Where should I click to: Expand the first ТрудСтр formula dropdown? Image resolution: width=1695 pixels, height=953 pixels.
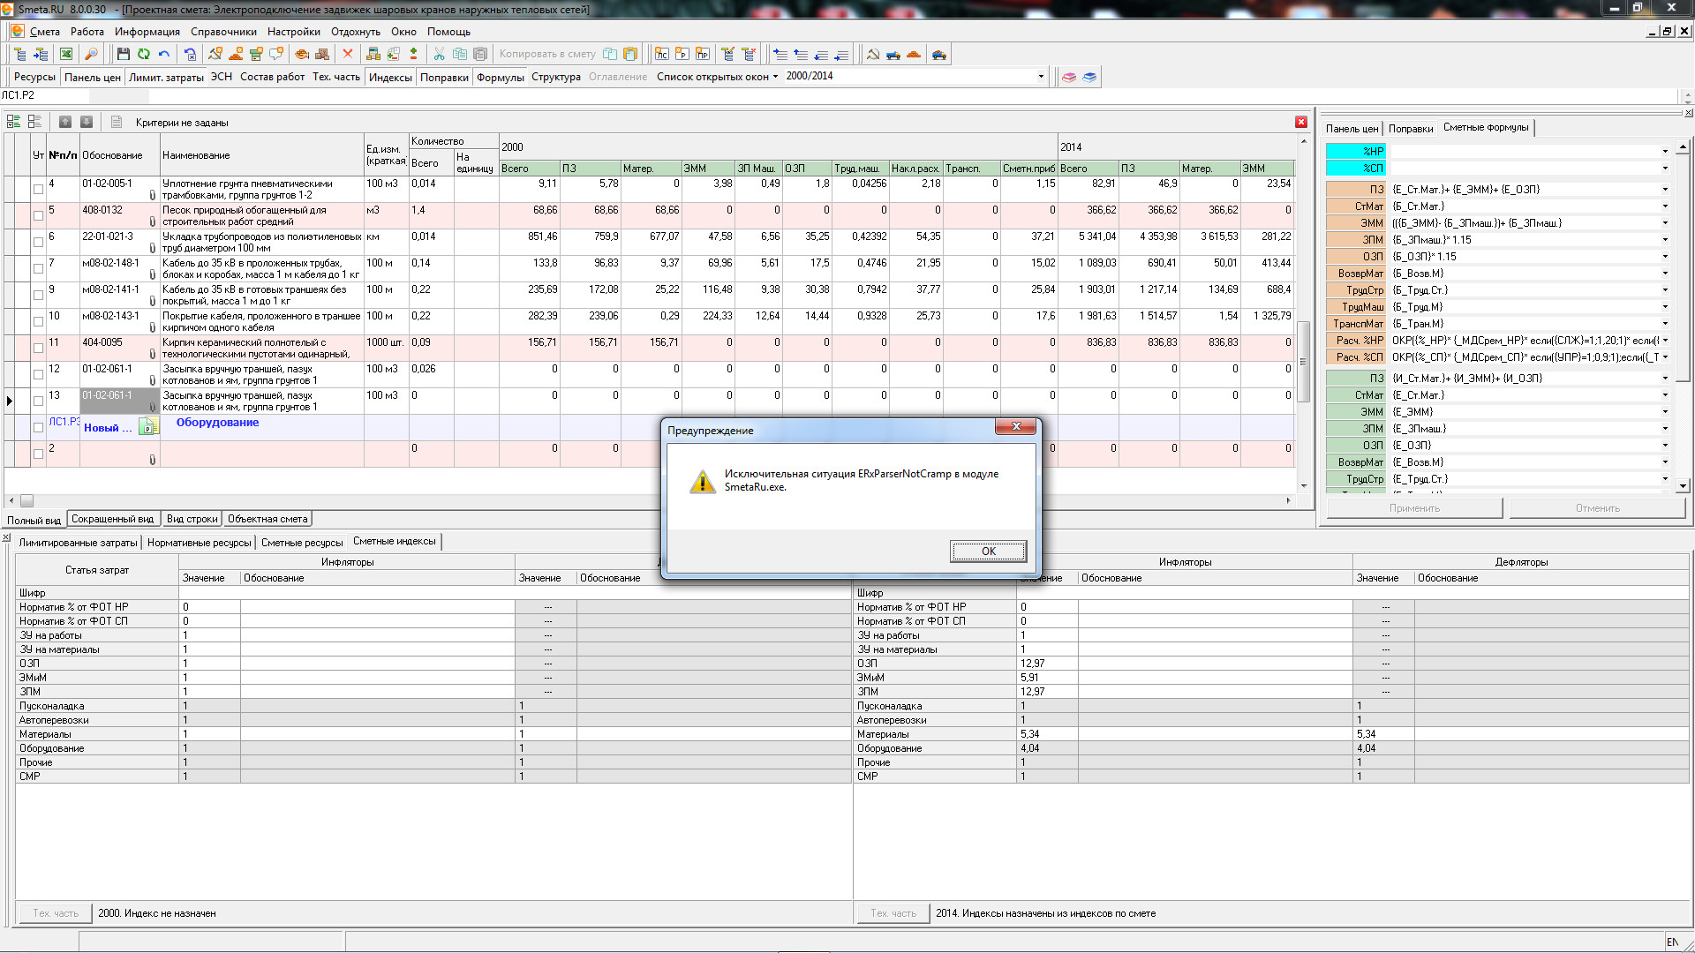pyautogui.click(x=1666, y=290)
